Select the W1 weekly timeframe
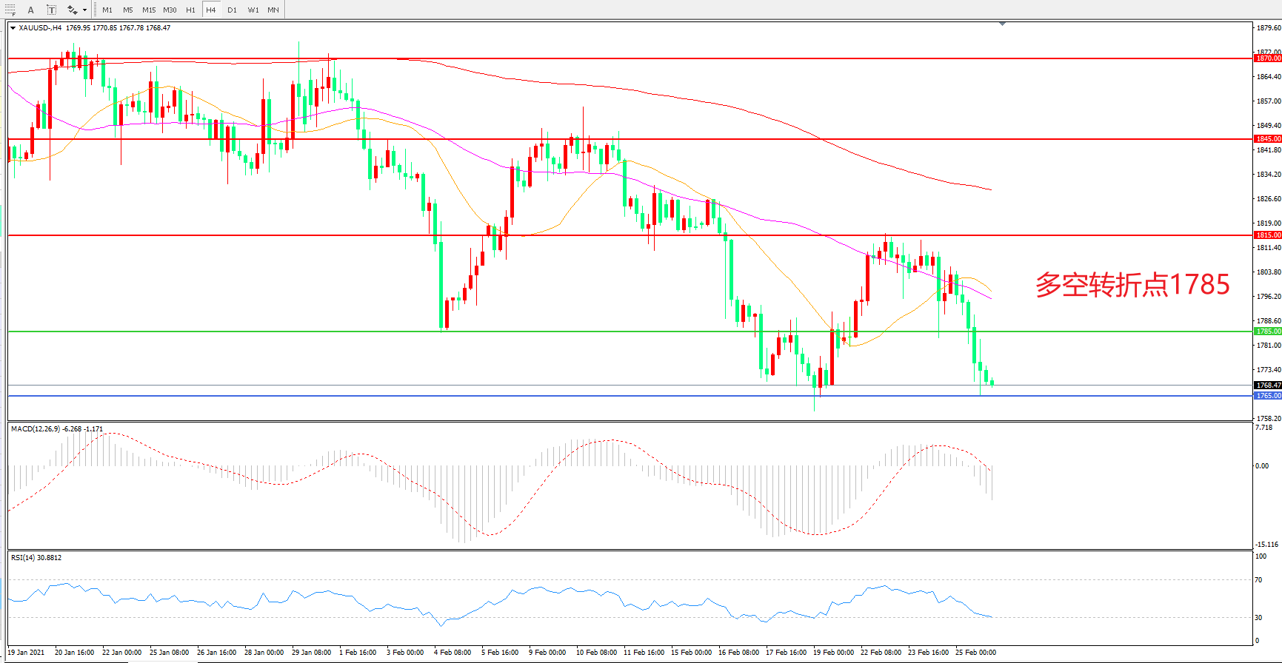Image resolution: width=1282 pixels, height=663 pixels. [x=253, y=10]
